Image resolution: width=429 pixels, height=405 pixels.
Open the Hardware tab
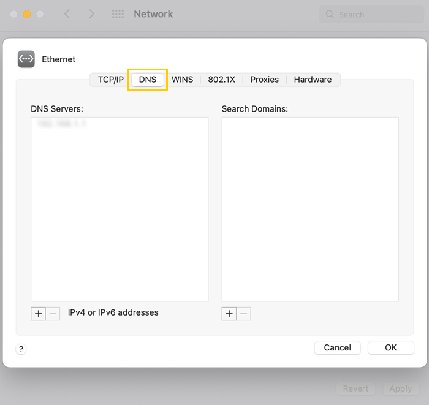pyautogui.click(x=313, y=80)
